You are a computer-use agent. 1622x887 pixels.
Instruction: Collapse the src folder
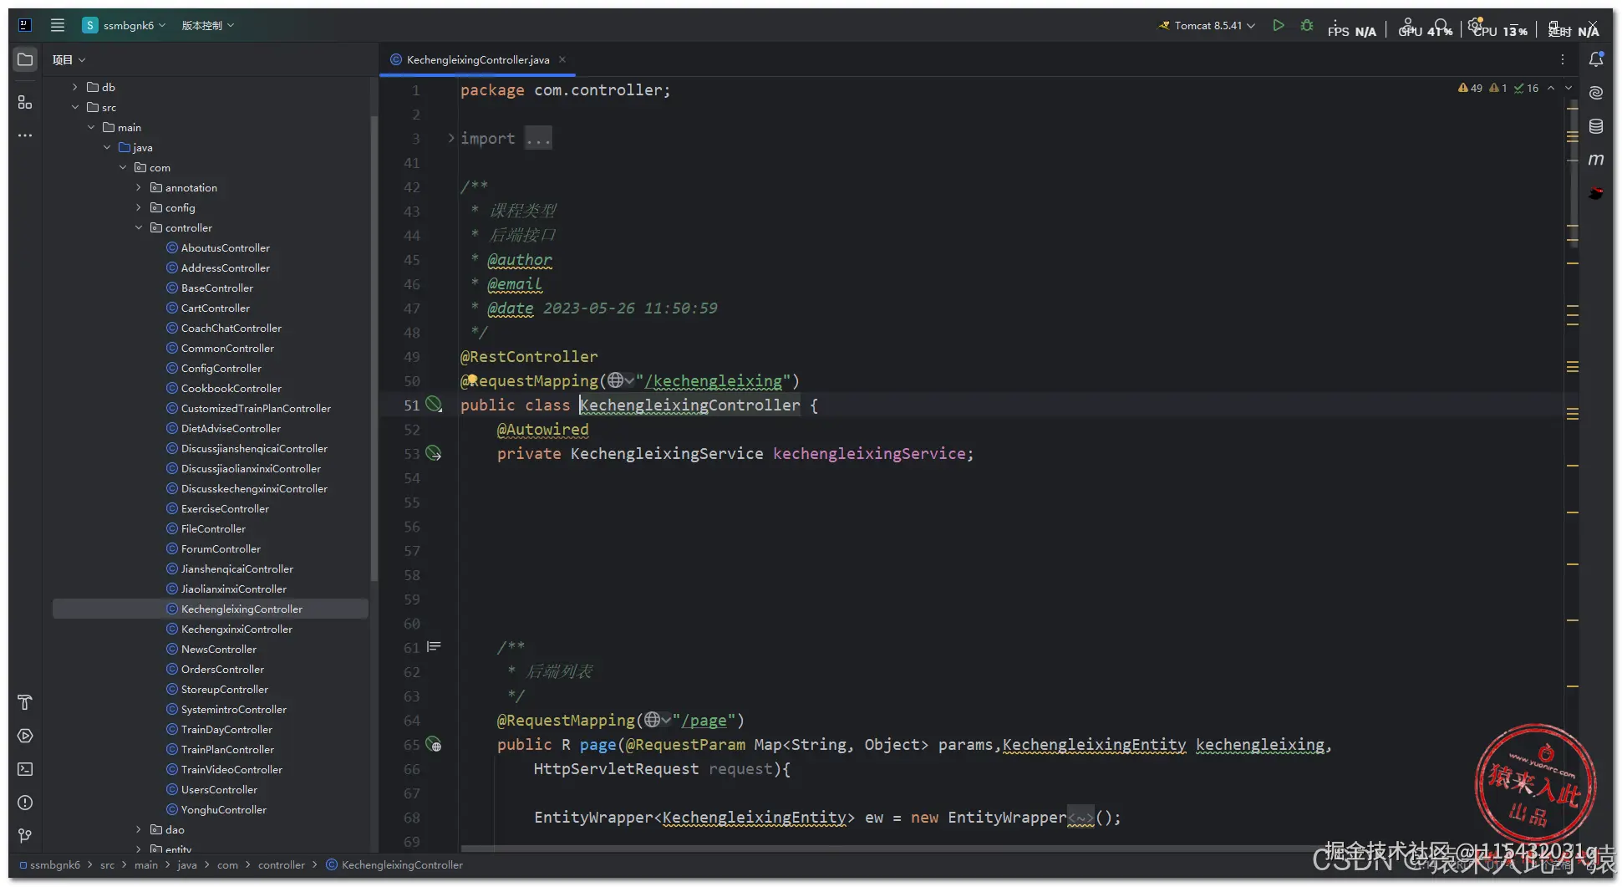point(75,107)
